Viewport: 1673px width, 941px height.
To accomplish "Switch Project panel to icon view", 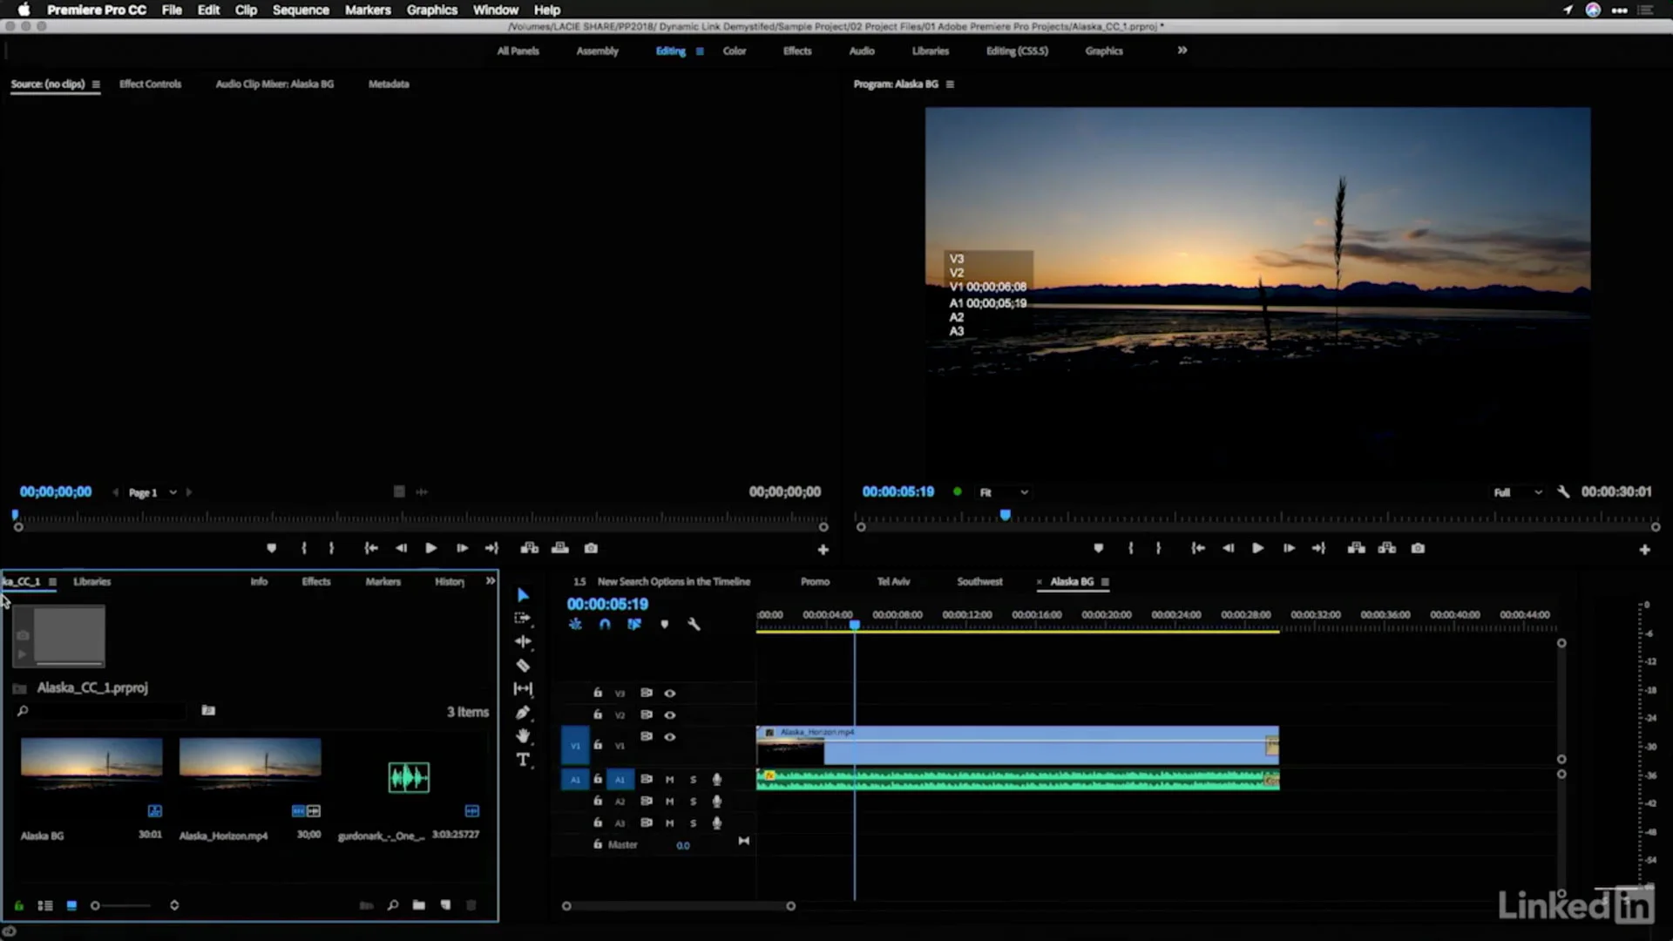I will pyautogui.click(x=71, y=906).
